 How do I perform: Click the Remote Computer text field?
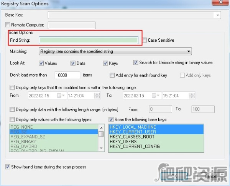tap(72, 25)
